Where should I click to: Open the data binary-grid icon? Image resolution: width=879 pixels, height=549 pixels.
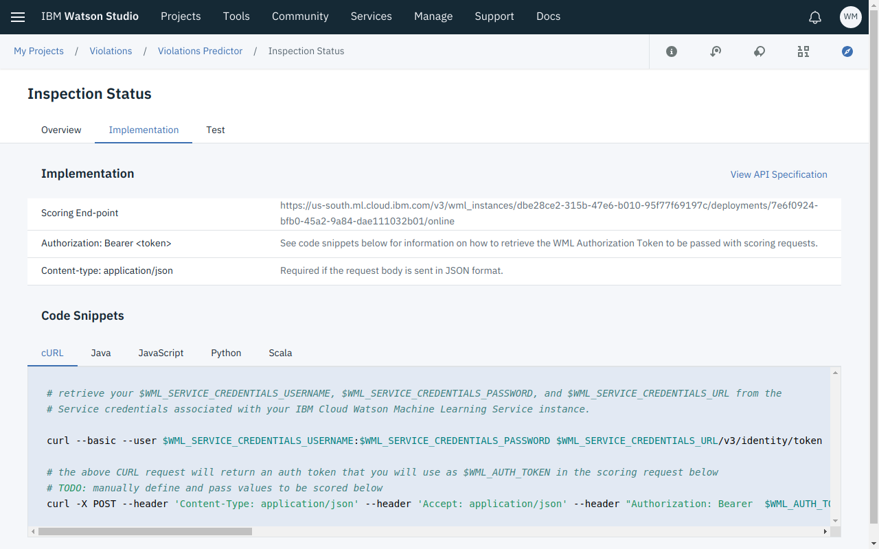click(x=803, y=51)
